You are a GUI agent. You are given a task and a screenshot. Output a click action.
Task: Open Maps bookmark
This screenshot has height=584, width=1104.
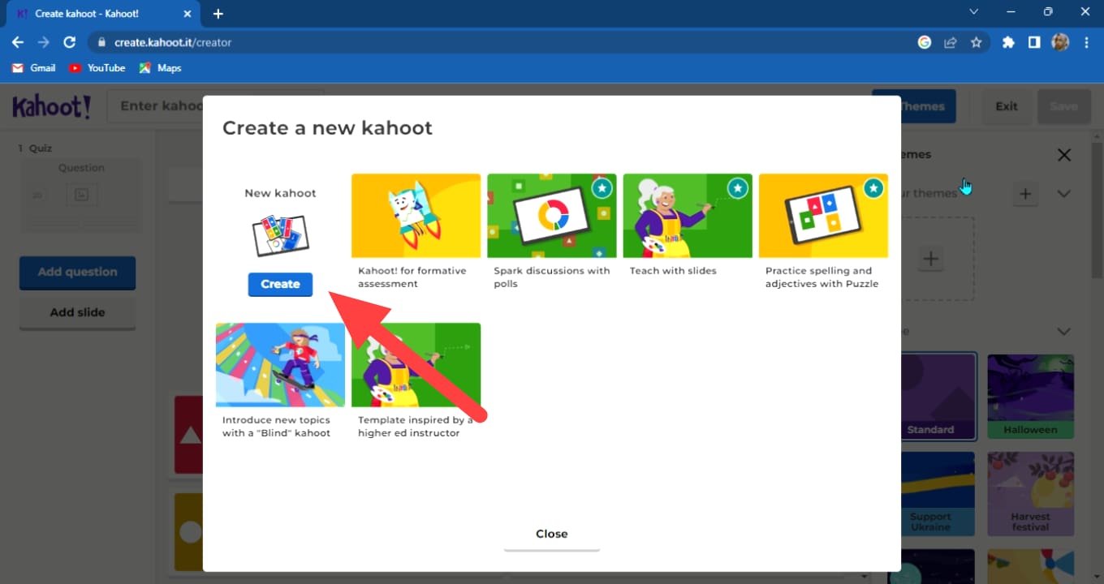click(161, 68)
